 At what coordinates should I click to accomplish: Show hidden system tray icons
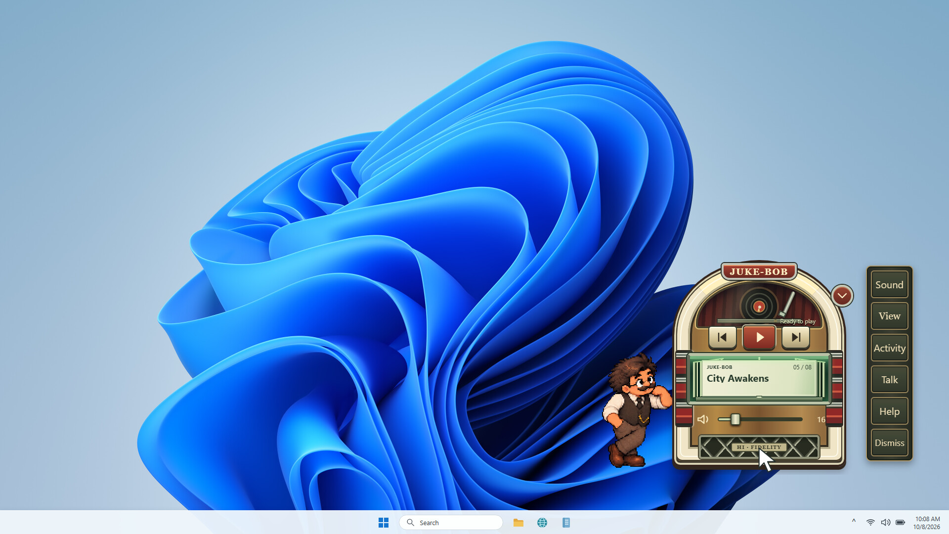pos(854,522)
